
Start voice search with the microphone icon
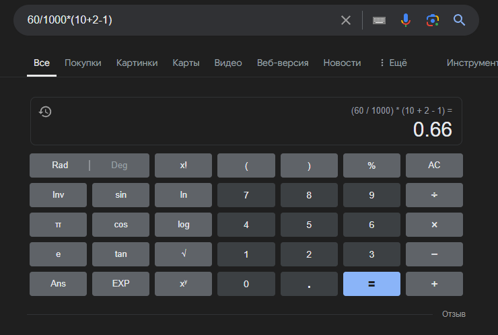coord(406,20)
